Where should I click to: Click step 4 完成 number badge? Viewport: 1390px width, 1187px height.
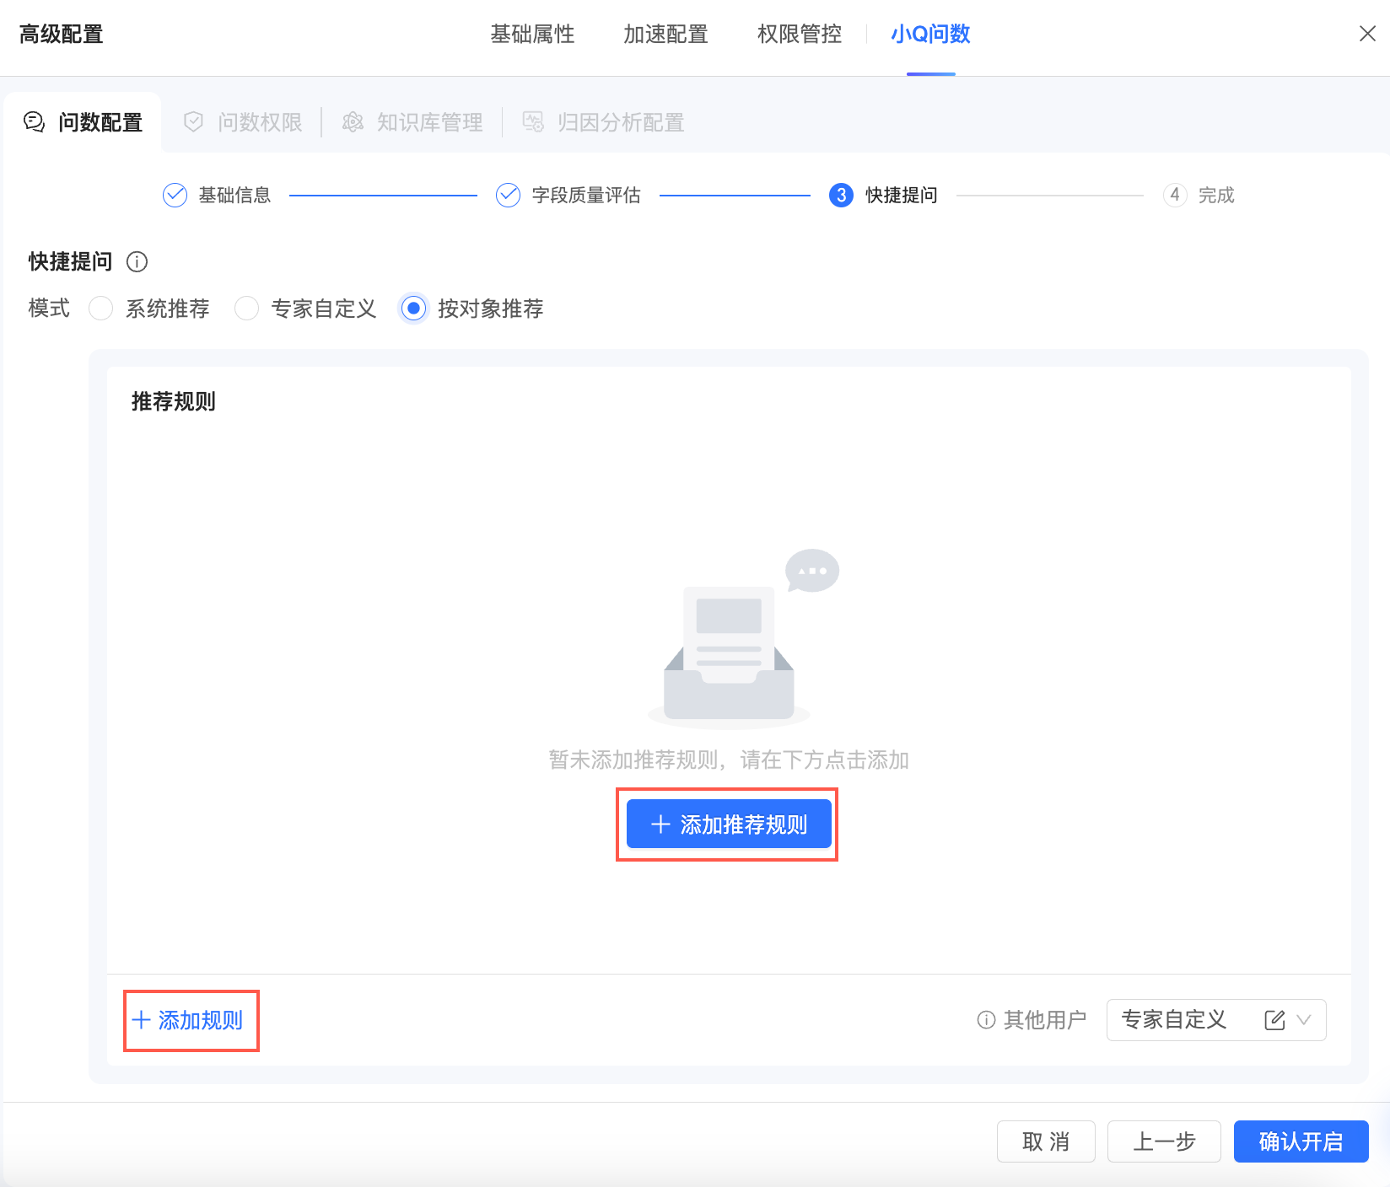point(1175,195)
